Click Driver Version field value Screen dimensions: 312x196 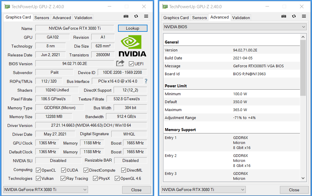pyautogui.click(x=91, y=125)
